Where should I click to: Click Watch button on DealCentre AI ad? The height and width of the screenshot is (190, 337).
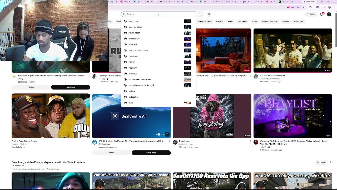coord(112,153)
